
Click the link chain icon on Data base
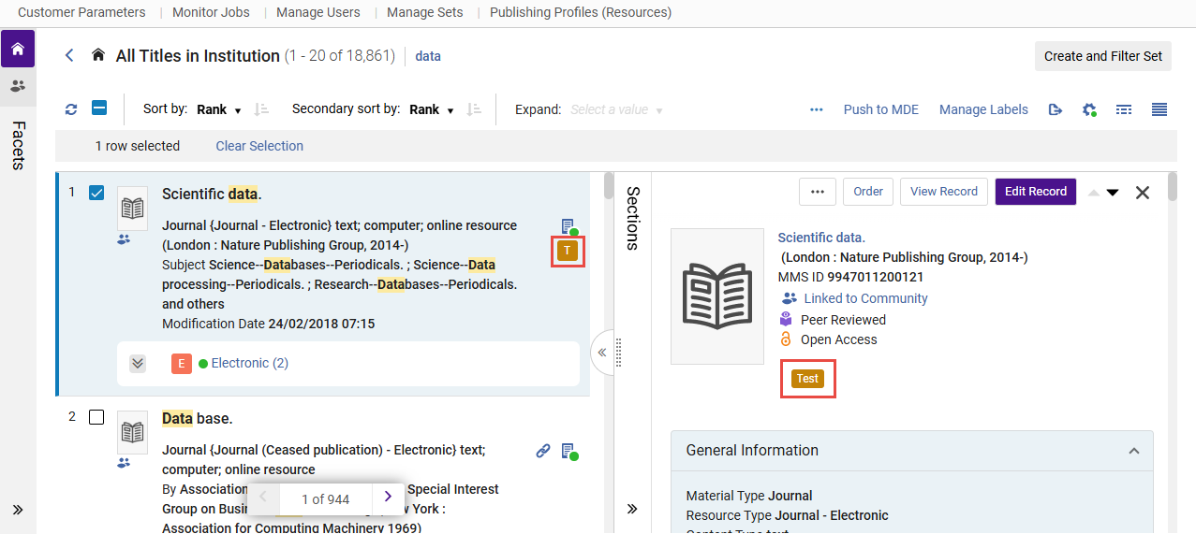543,451
